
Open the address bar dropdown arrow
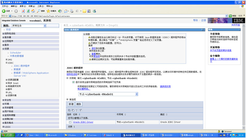(x=226, y=16)
